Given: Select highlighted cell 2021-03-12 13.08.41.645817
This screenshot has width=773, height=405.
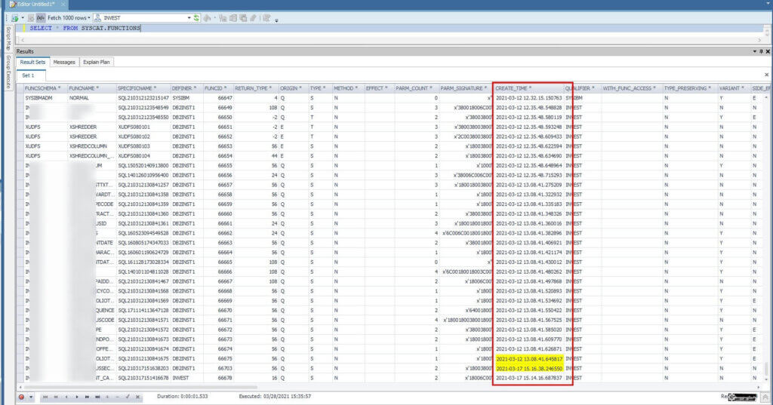Looking at the screenshot, I should coord(529,359).
